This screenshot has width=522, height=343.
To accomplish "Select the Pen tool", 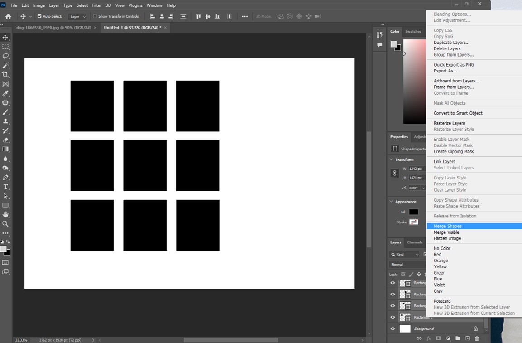I will point(5,177).
